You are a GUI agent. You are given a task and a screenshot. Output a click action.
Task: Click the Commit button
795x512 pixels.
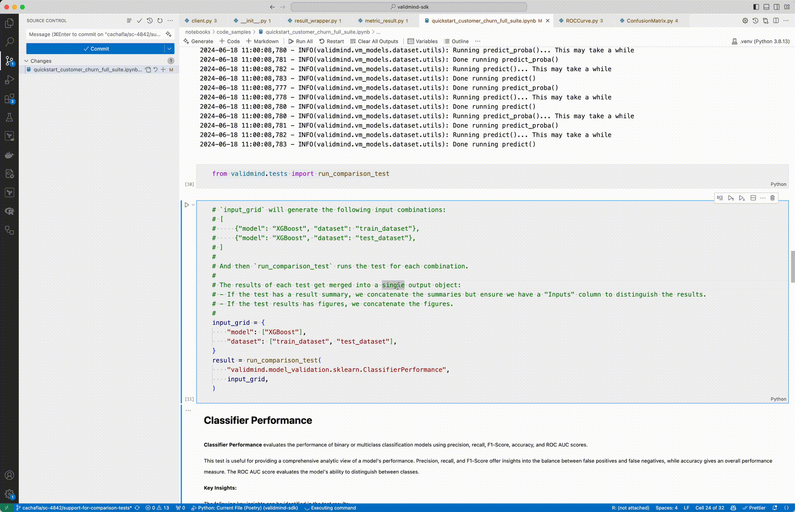click(96, 49)
